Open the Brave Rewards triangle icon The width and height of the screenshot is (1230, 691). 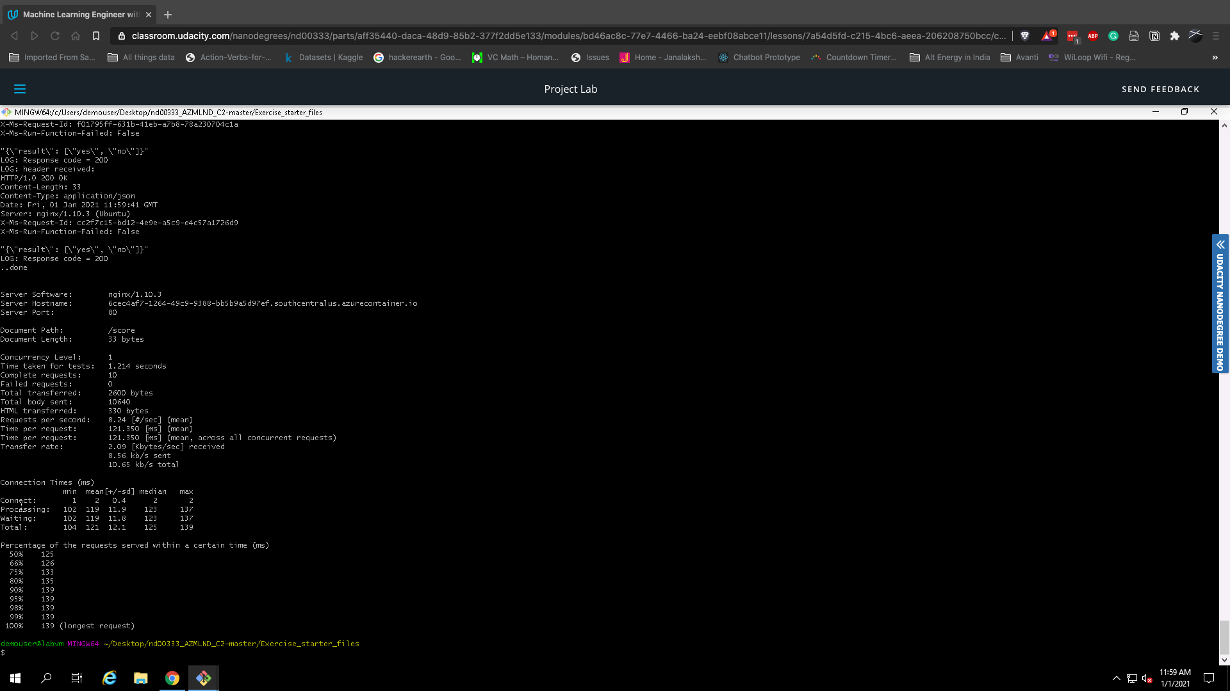[x=1047, y=36]
